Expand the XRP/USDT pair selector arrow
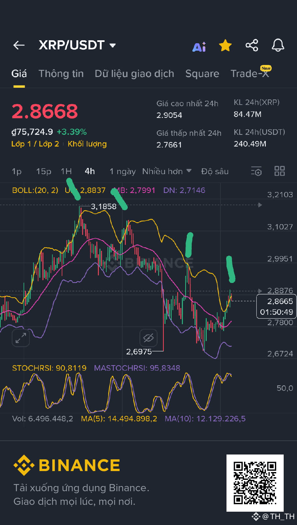This screenshot has height=525, width=297. 113,45
